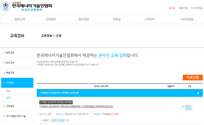Click the 0원 tuition fee text

pos(67,120)
